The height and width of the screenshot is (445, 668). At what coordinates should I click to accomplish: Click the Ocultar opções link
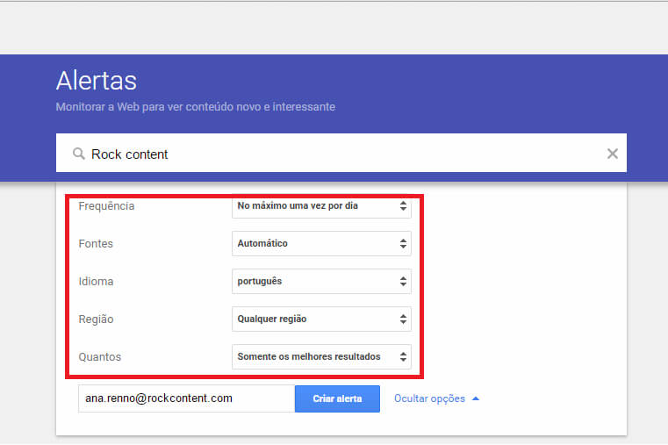tap(429, 398)
